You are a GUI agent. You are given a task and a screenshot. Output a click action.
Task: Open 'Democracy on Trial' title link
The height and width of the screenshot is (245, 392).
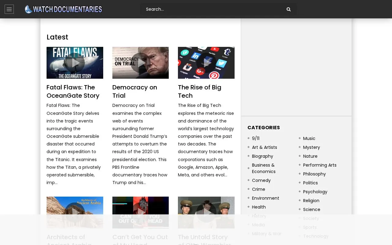point(135,91)
